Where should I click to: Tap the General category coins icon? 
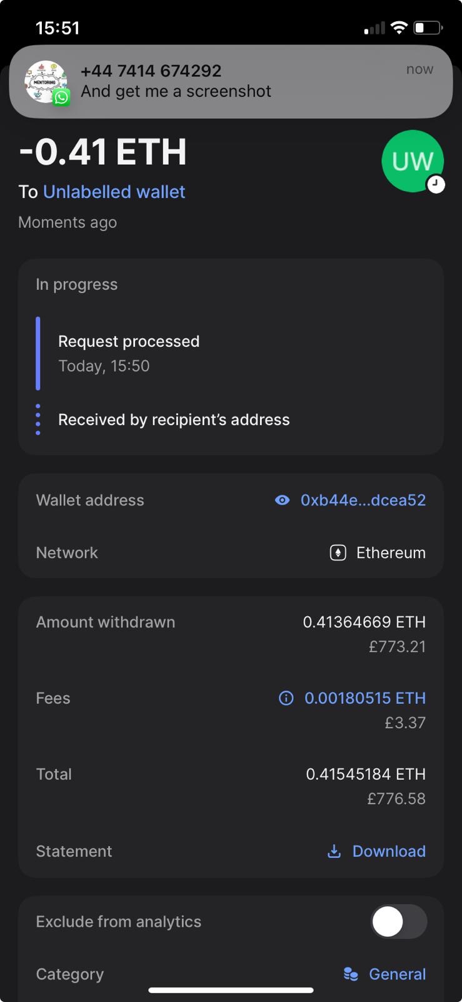click(351, 974)
